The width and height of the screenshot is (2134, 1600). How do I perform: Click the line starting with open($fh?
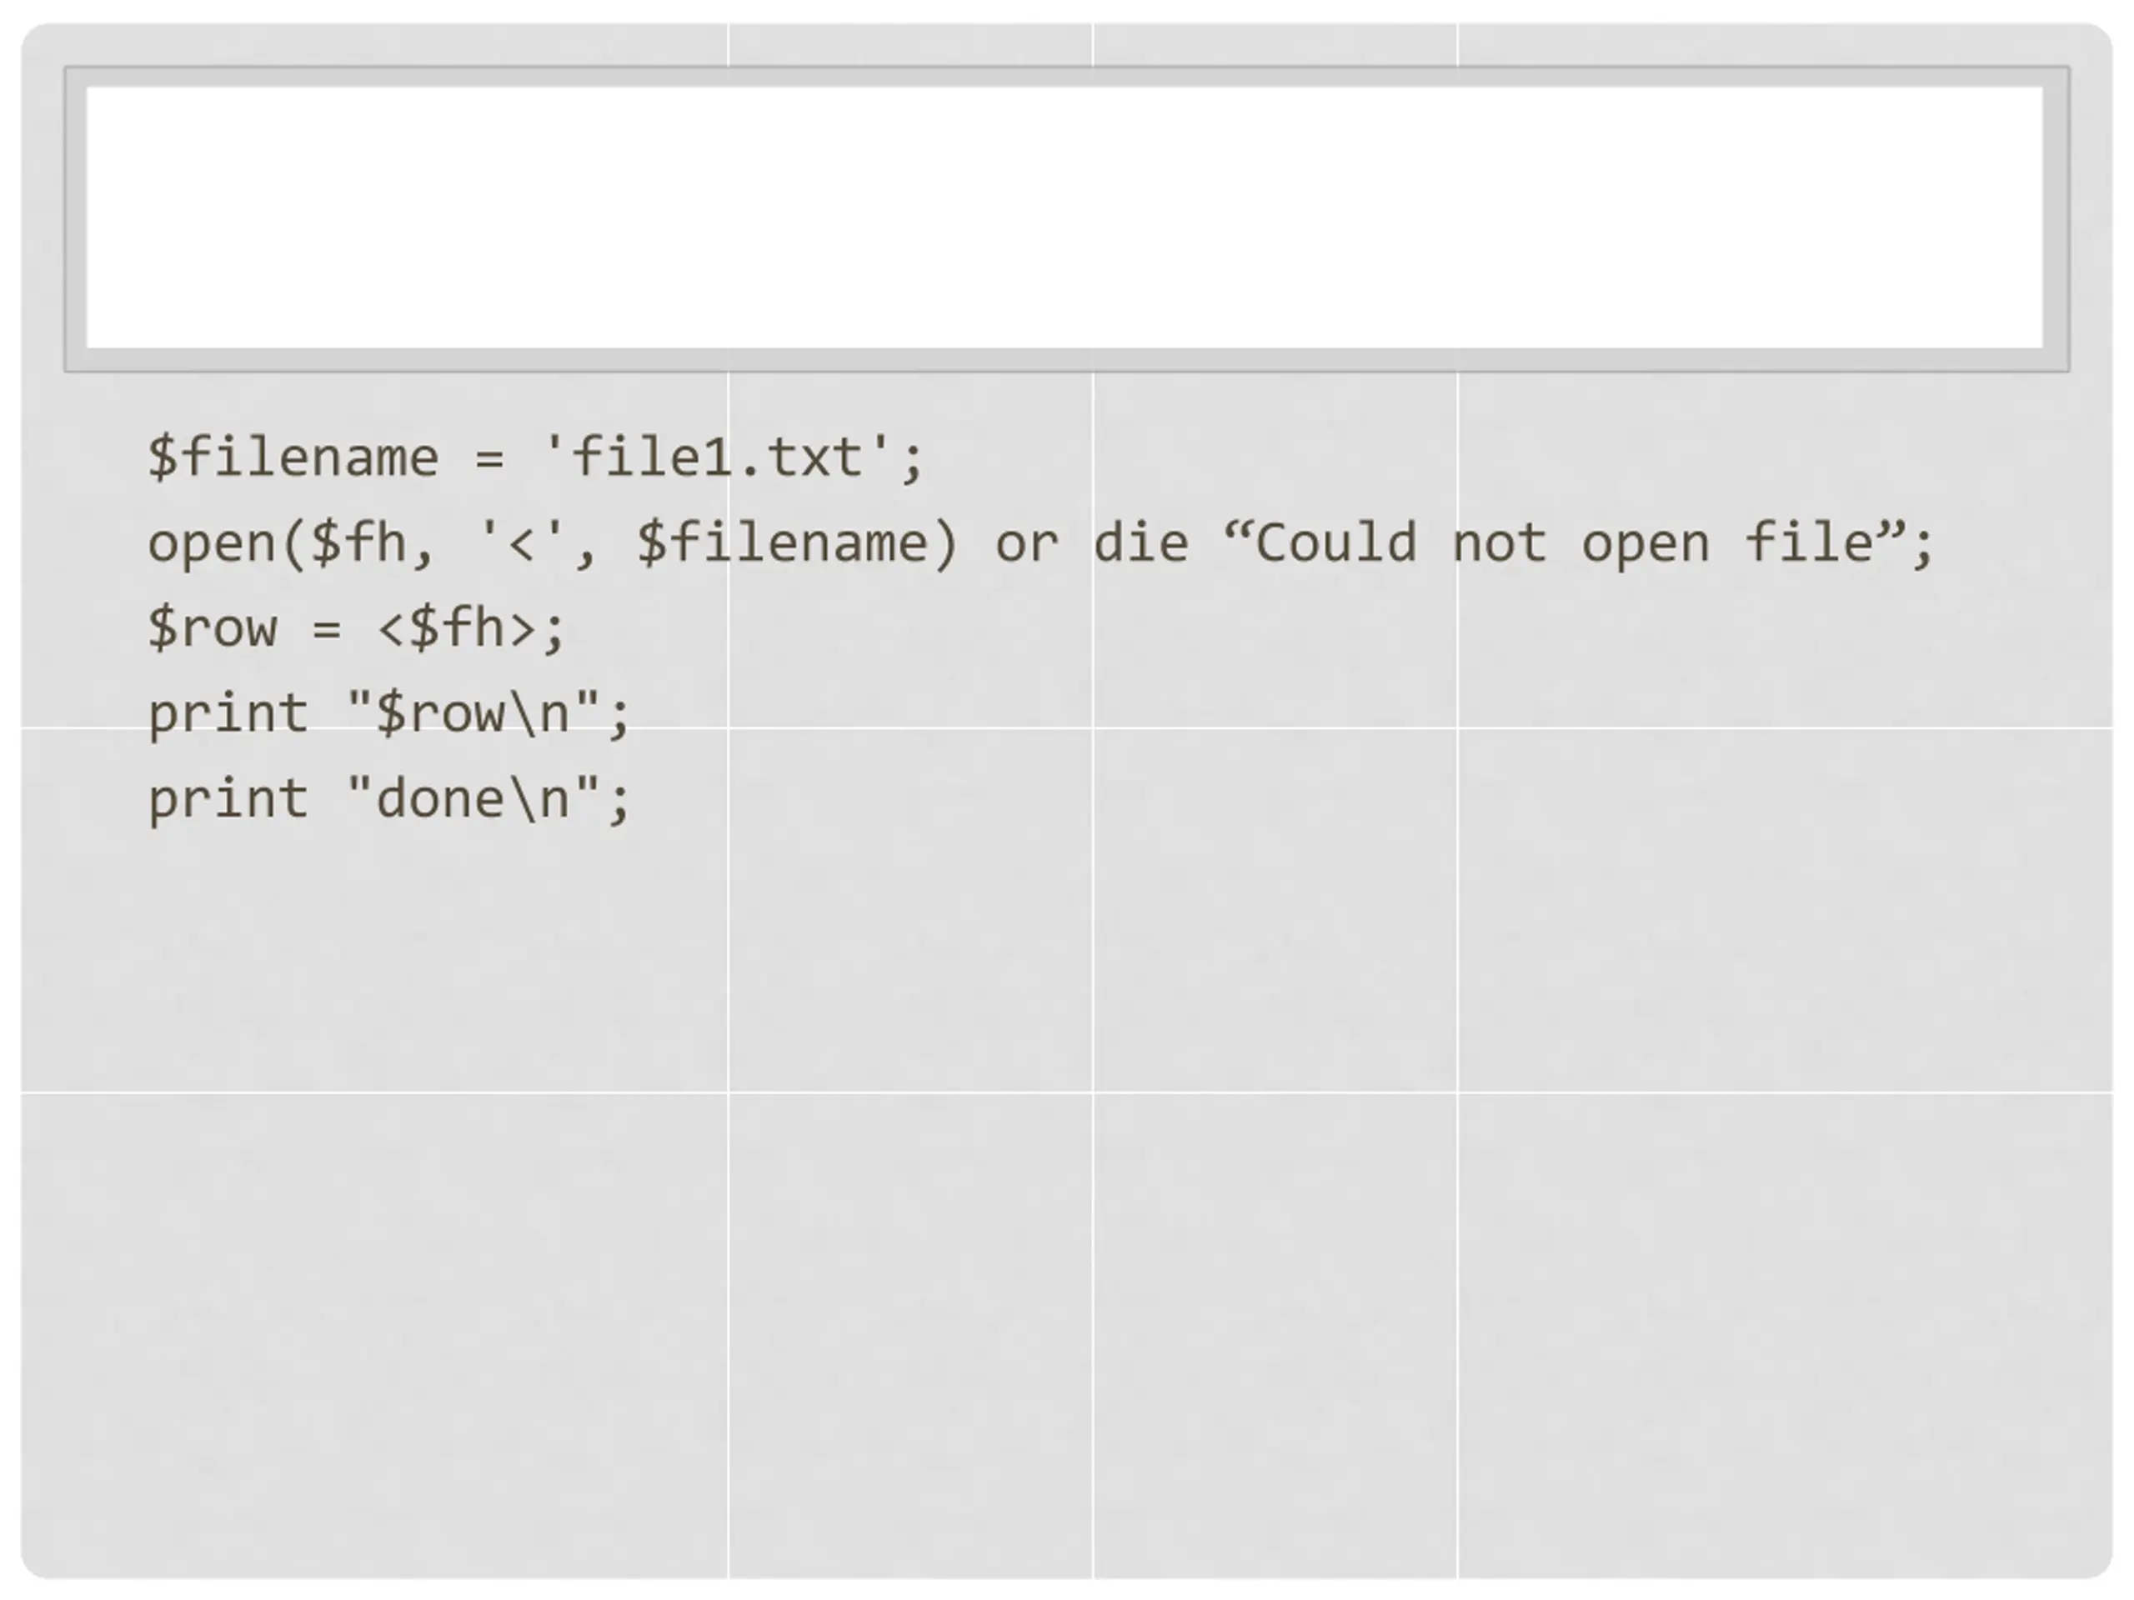click(1041, 543)
